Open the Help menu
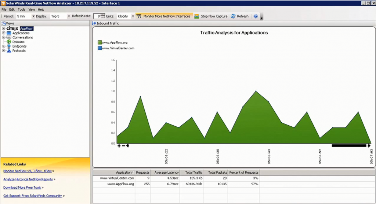376x204 pixels. coord(41,10)
